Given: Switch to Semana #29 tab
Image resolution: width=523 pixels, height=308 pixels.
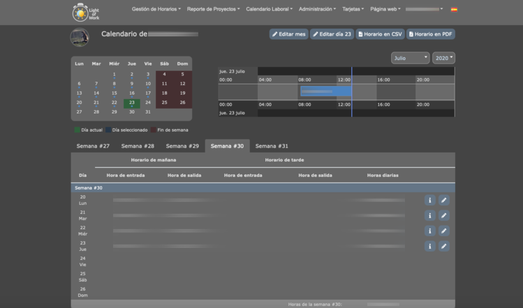Looking at the screenshot, I should click(182, 146).
